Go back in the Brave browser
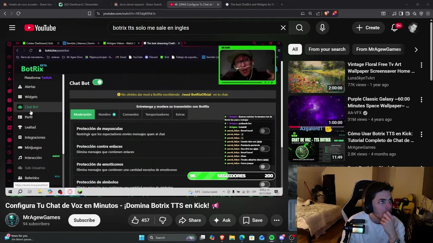This screenshot has height=243, width=433. click(x=5, y=13)
